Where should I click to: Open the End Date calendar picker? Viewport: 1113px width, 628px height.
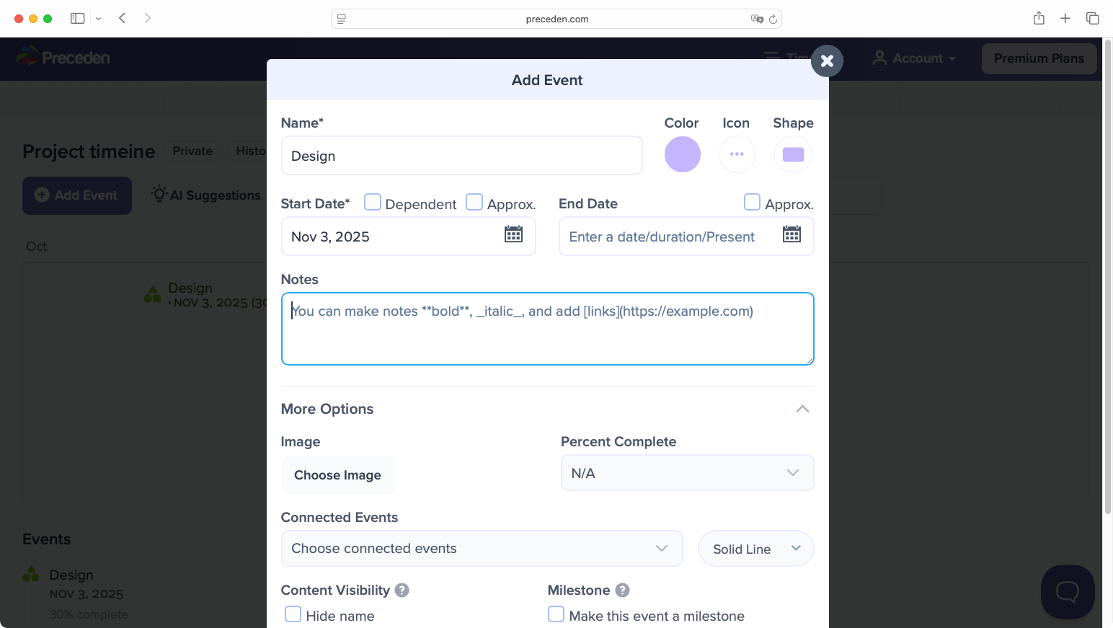tap(791, 234)
